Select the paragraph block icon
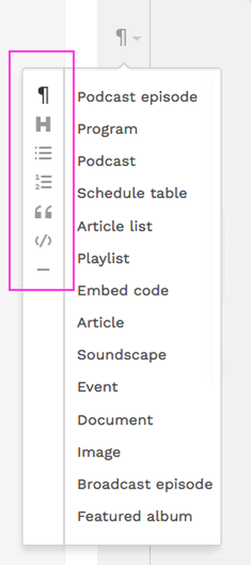The height and width of the screenshot is (565, 251). pos(44,96)
